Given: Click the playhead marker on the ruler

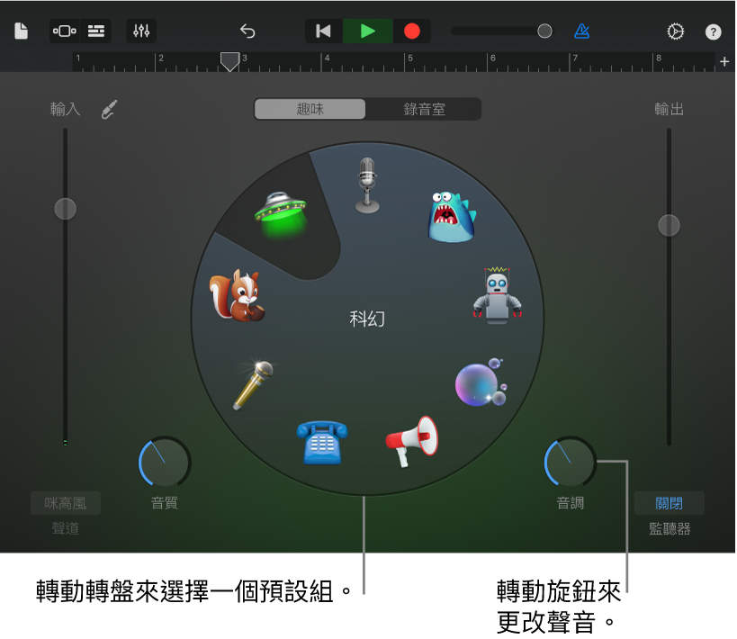Looking at the screenshot, I should [229, 61].
